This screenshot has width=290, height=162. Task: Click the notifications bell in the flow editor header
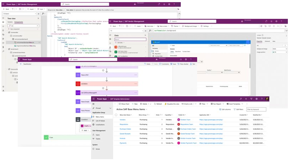point(181,59)
